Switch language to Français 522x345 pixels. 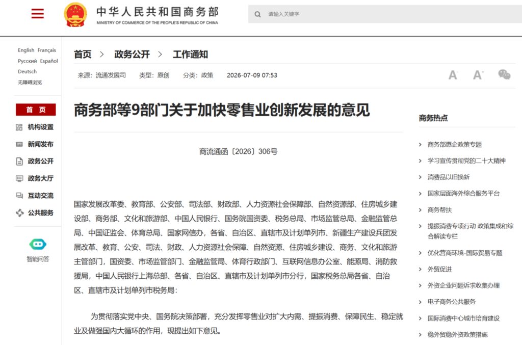(46, 50)
